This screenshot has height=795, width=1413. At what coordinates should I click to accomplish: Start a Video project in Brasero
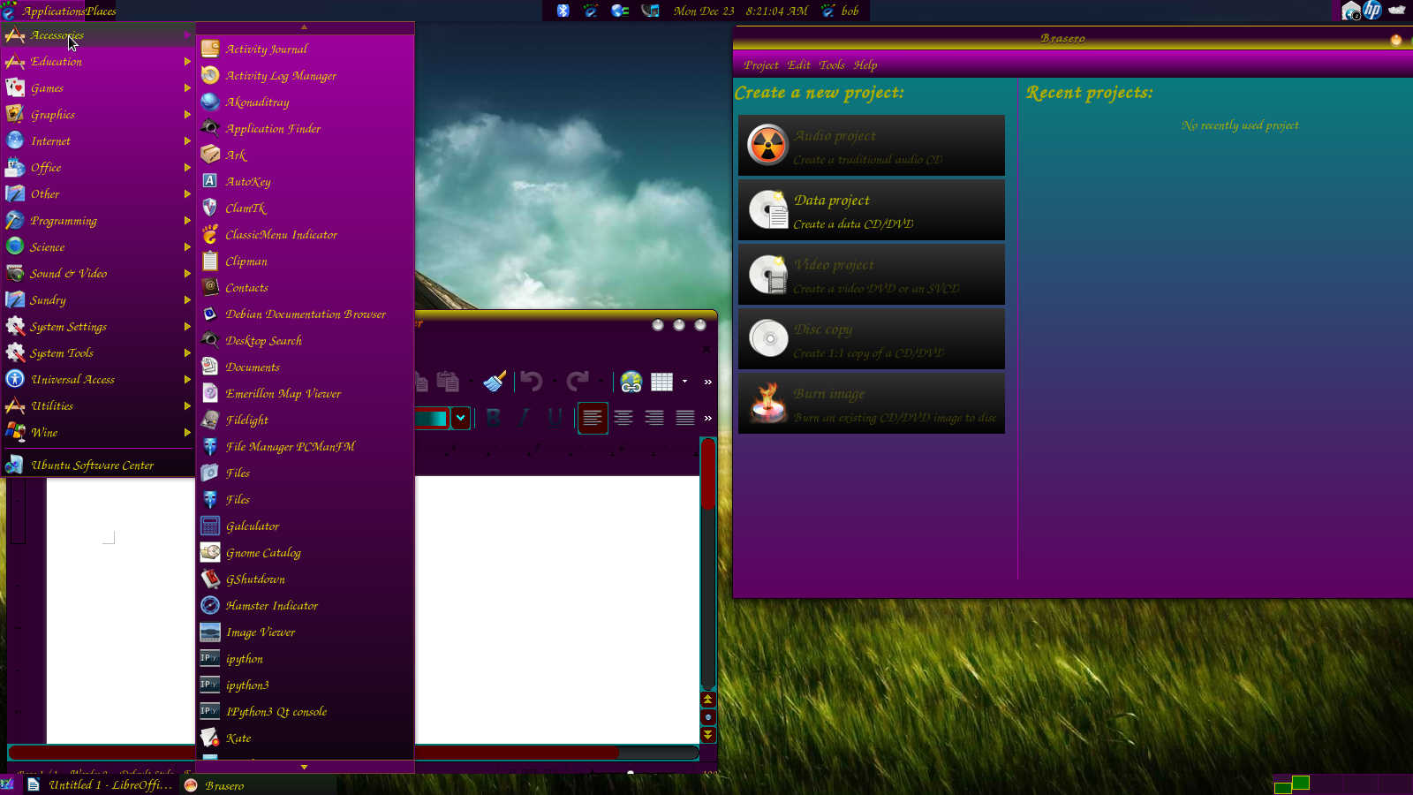872,275
